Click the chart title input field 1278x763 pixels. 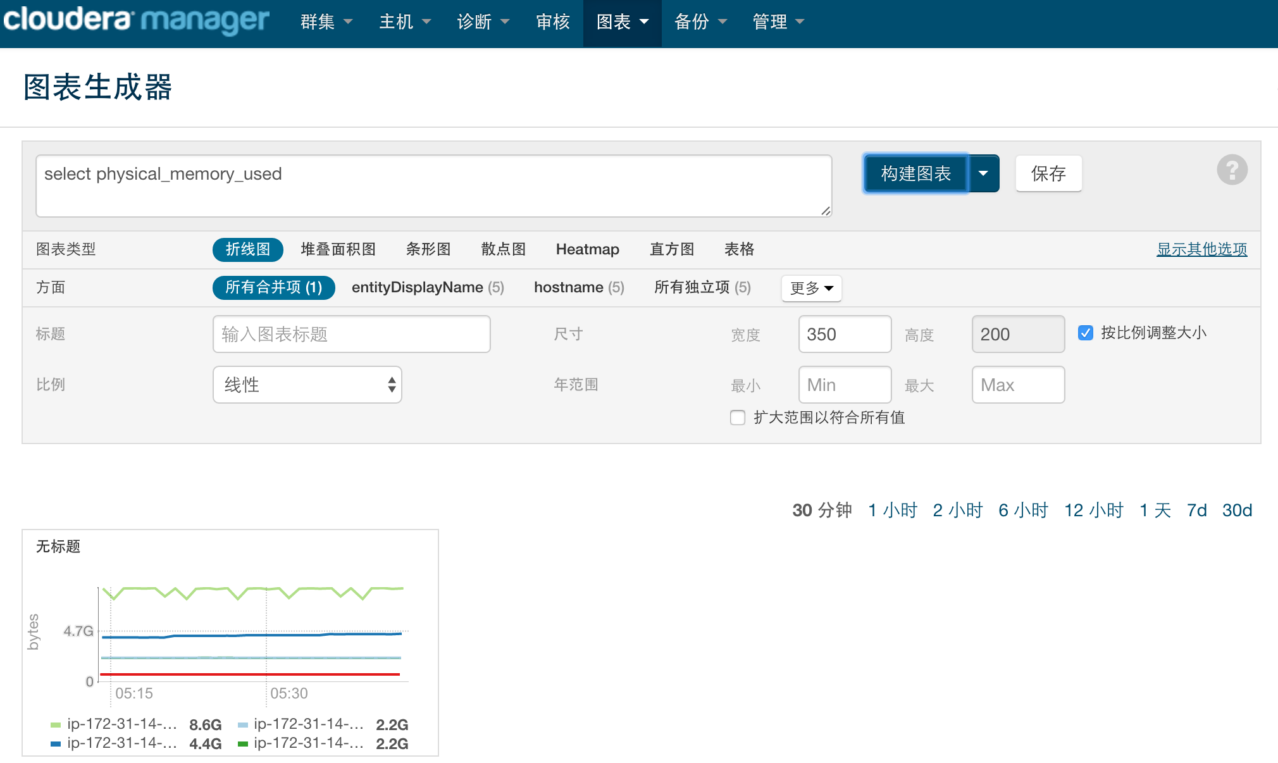[351, 334]
